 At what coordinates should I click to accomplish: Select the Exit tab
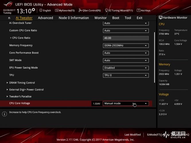coord(139,18)
